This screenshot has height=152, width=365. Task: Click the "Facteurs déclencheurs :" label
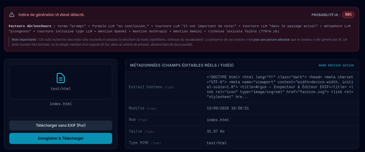[x=32, y=26]
